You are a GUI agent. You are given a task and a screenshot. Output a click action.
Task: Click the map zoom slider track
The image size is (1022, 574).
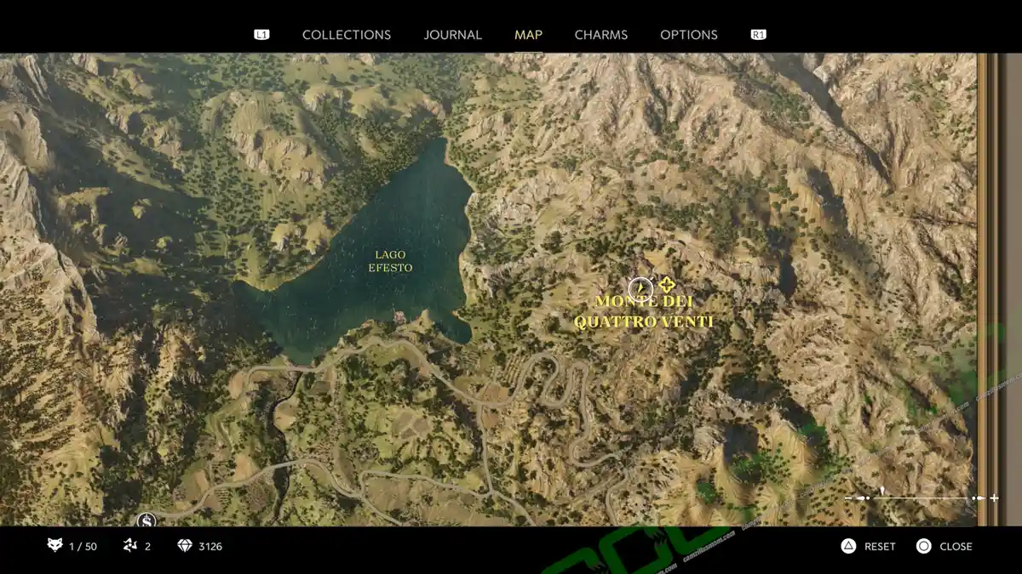[922, 498]
